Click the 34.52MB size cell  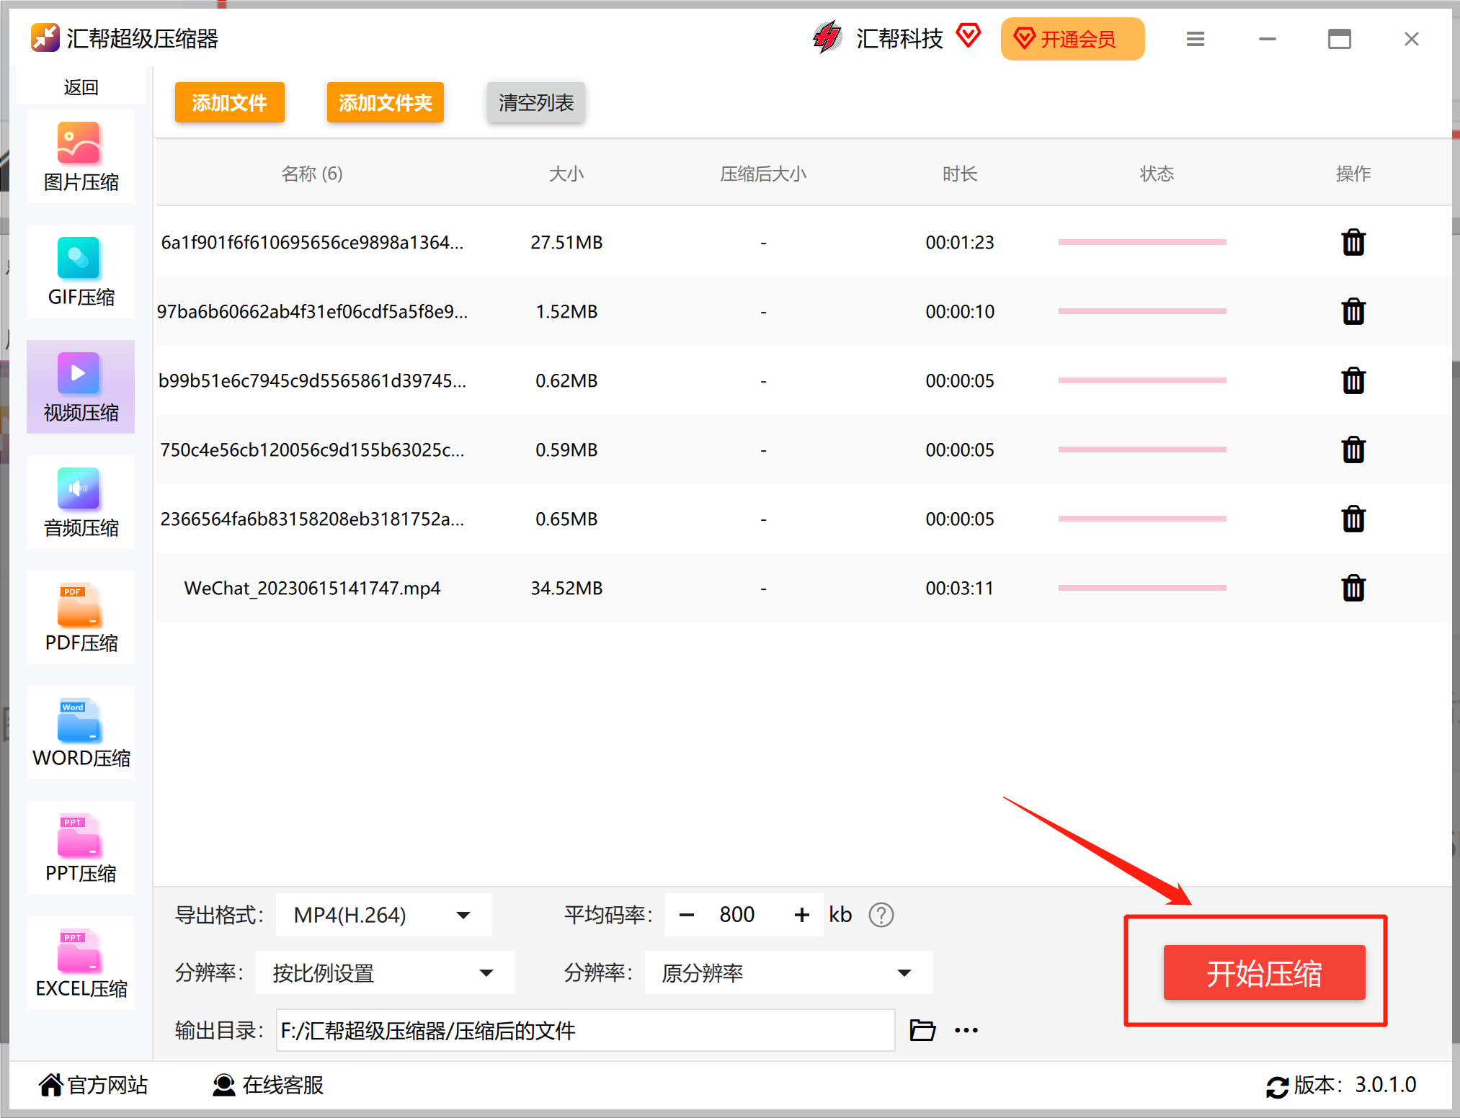click(x=566, y=588)
